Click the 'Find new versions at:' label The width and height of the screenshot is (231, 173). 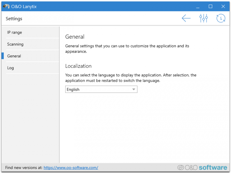click(x=24, y=167)
